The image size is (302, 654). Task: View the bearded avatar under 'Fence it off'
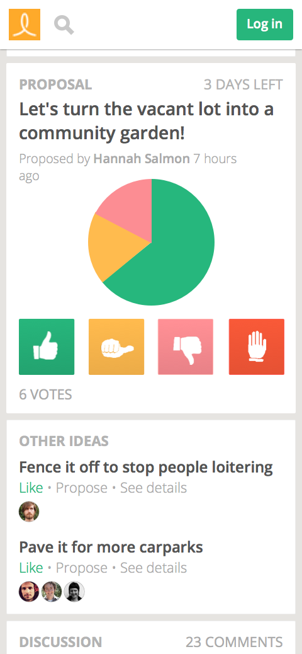[x=29, y=512]
